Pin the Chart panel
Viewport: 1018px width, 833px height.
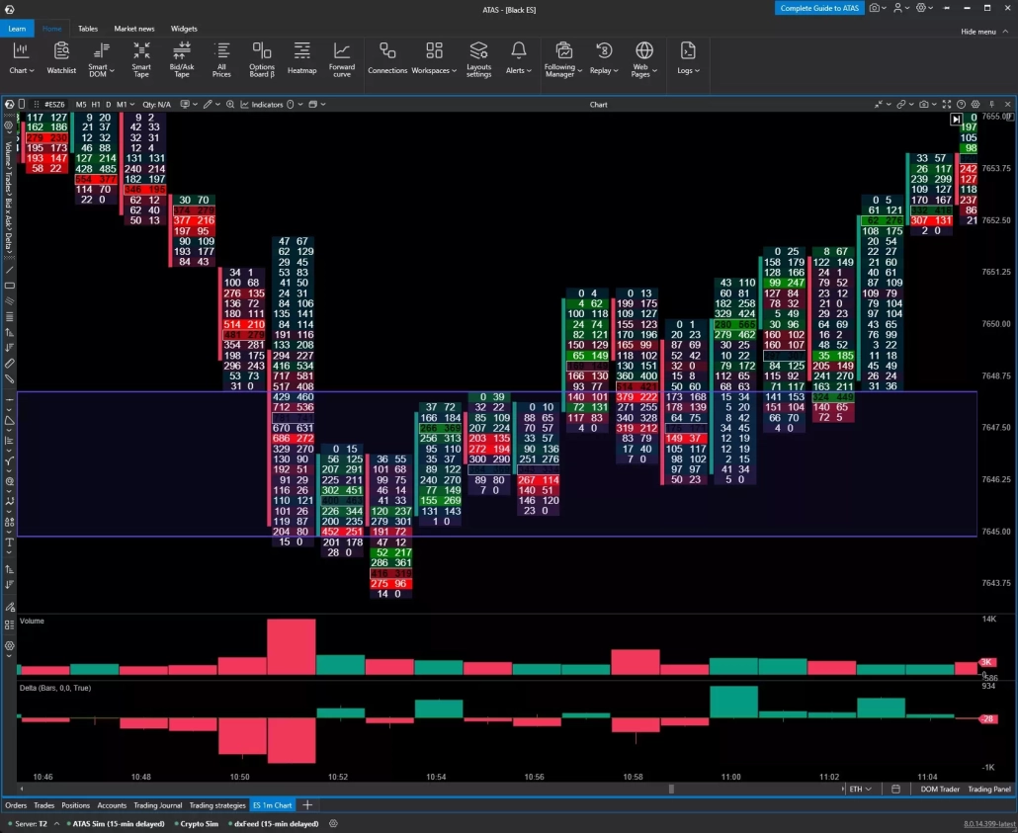[992, 104]
